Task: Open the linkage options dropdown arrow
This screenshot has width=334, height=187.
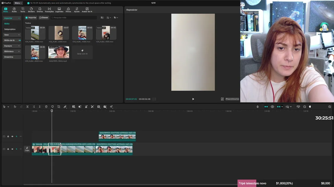Action: 282,107
